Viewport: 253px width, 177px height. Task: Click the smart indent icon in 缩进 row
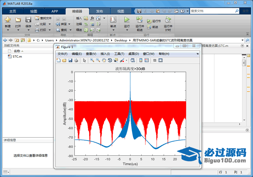86,30
